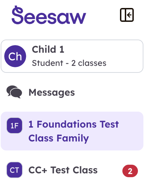151x190 pixels.
Task: Click the Messages label text
Action: [x=52, y=93]
